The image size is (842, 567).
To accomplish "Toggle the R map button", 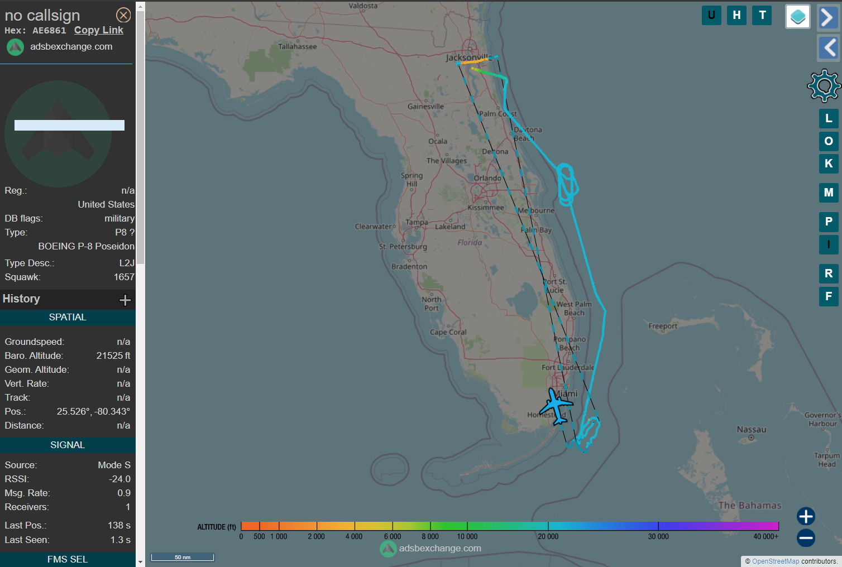I will click(x=829, y=273).
